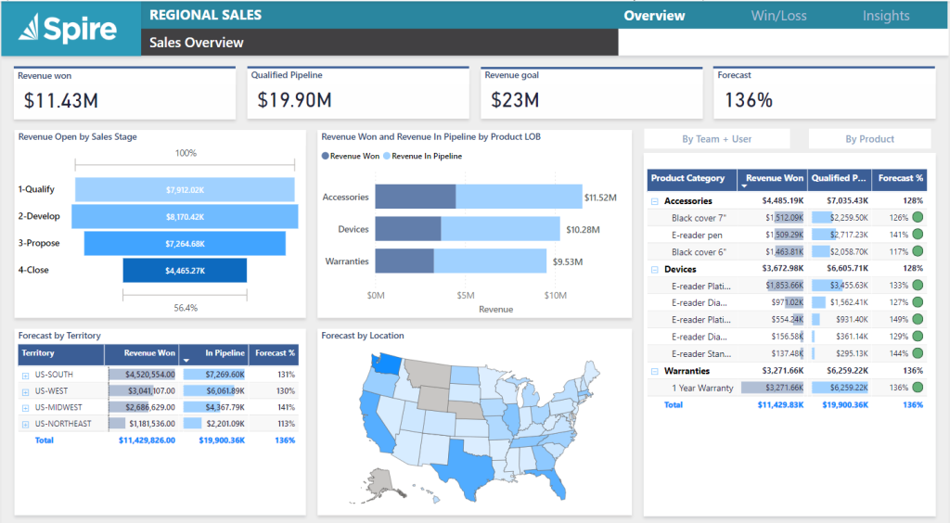Image resolution: width=950 pixels, height=523 pixels.
Task: Click the By Product button
Action: [869, 138]
